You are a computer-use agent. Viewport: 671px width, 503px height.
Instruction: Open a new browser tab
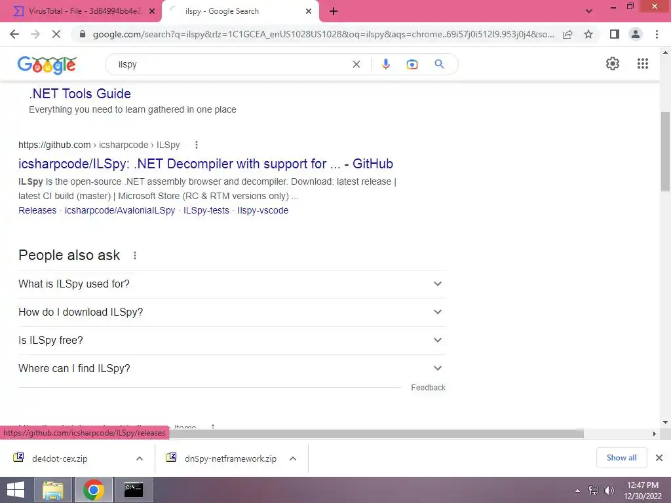334,12
